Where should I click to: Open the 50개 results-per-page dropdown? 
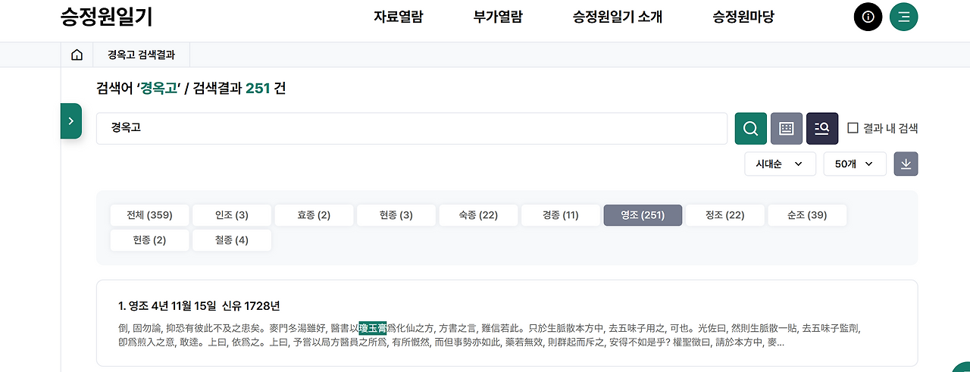[855, 164]
